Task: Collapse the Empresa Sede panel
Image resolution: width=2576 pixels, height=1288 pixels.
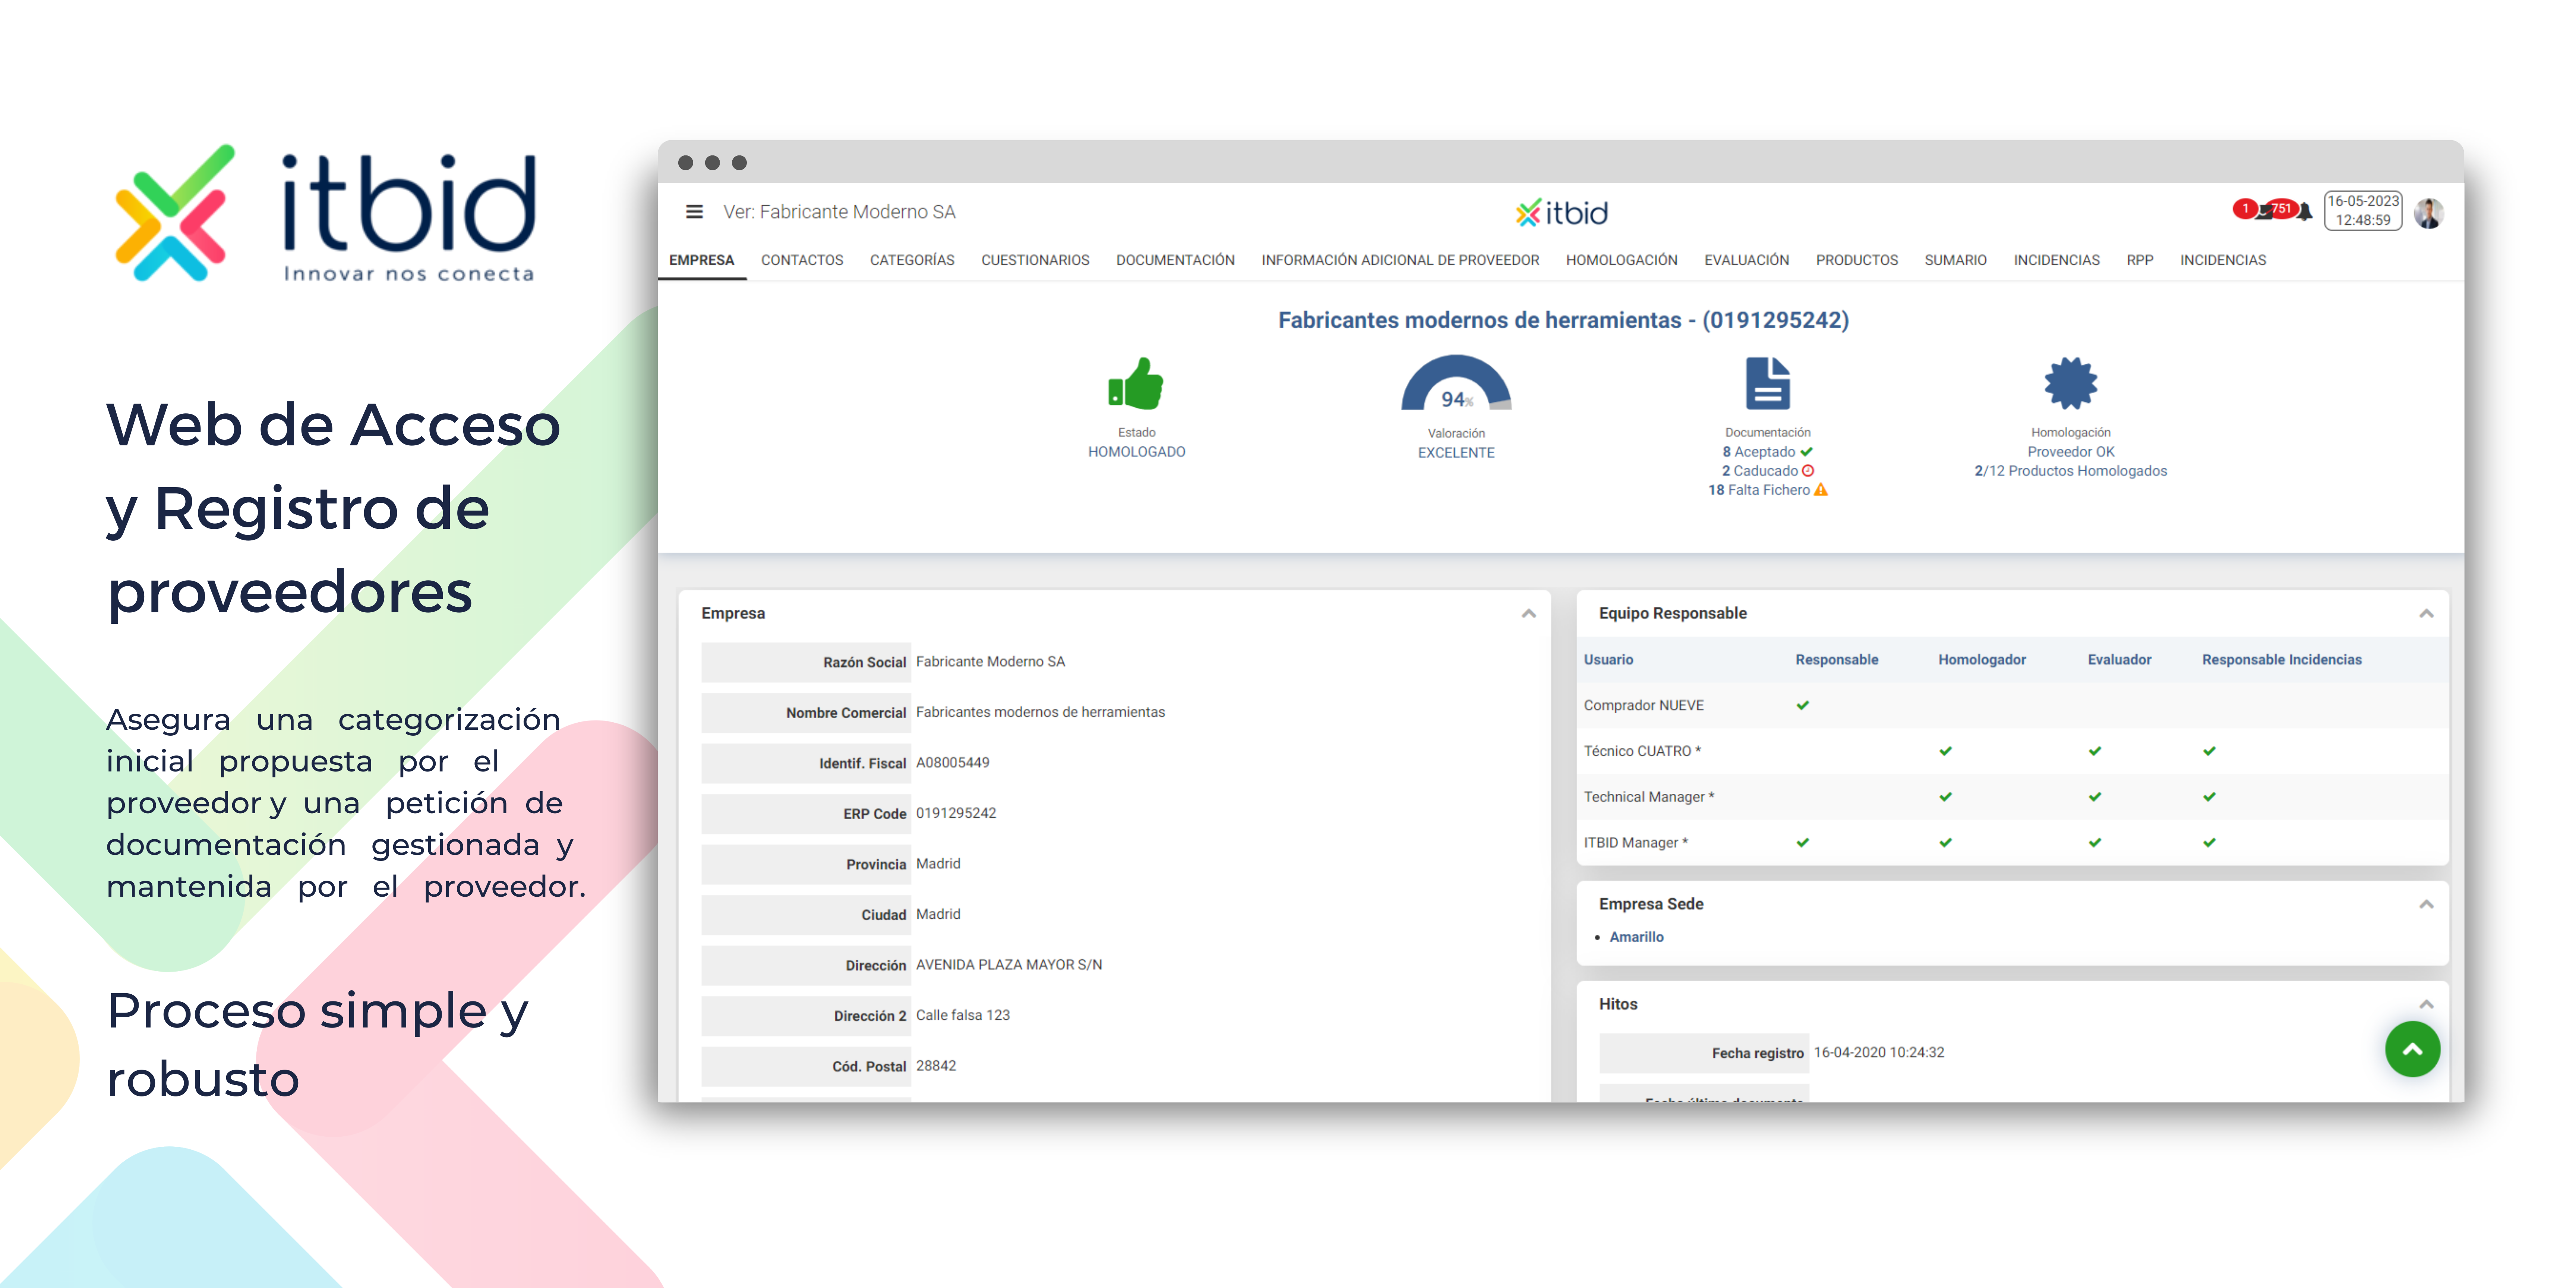Action: (2426, 905)
